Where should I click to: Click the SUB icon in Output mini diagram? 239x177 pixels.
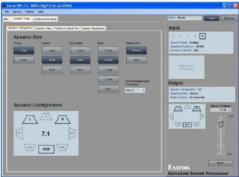tap(187, 125)
